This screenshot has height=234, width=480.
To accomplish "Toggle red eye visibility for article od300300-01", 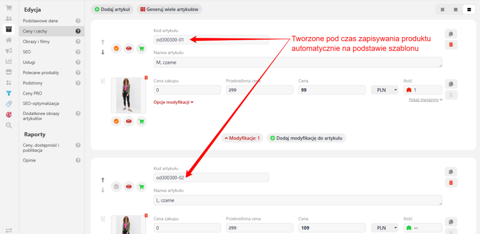I will [x=129, y=49].
